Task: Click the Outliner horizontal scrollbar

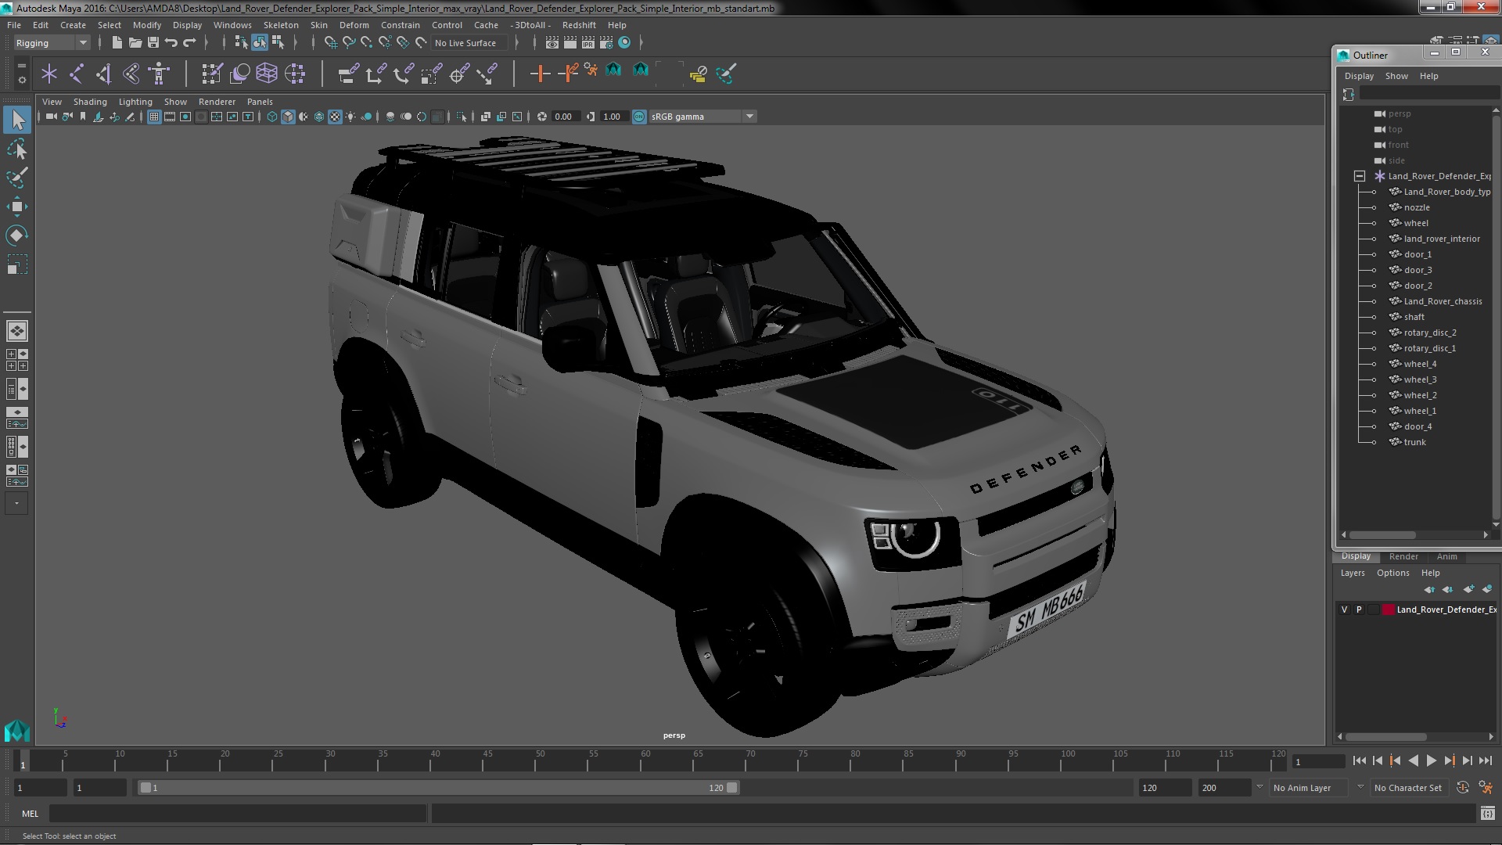Action: point(1382,535)
